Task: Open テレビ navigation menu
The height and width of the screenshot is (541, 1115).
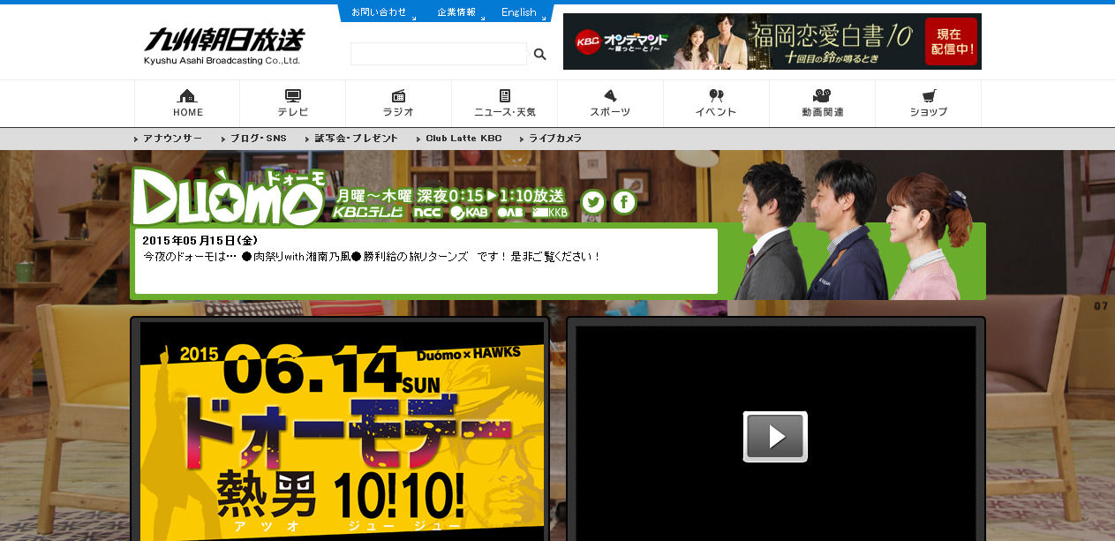Action: point(293,104)
